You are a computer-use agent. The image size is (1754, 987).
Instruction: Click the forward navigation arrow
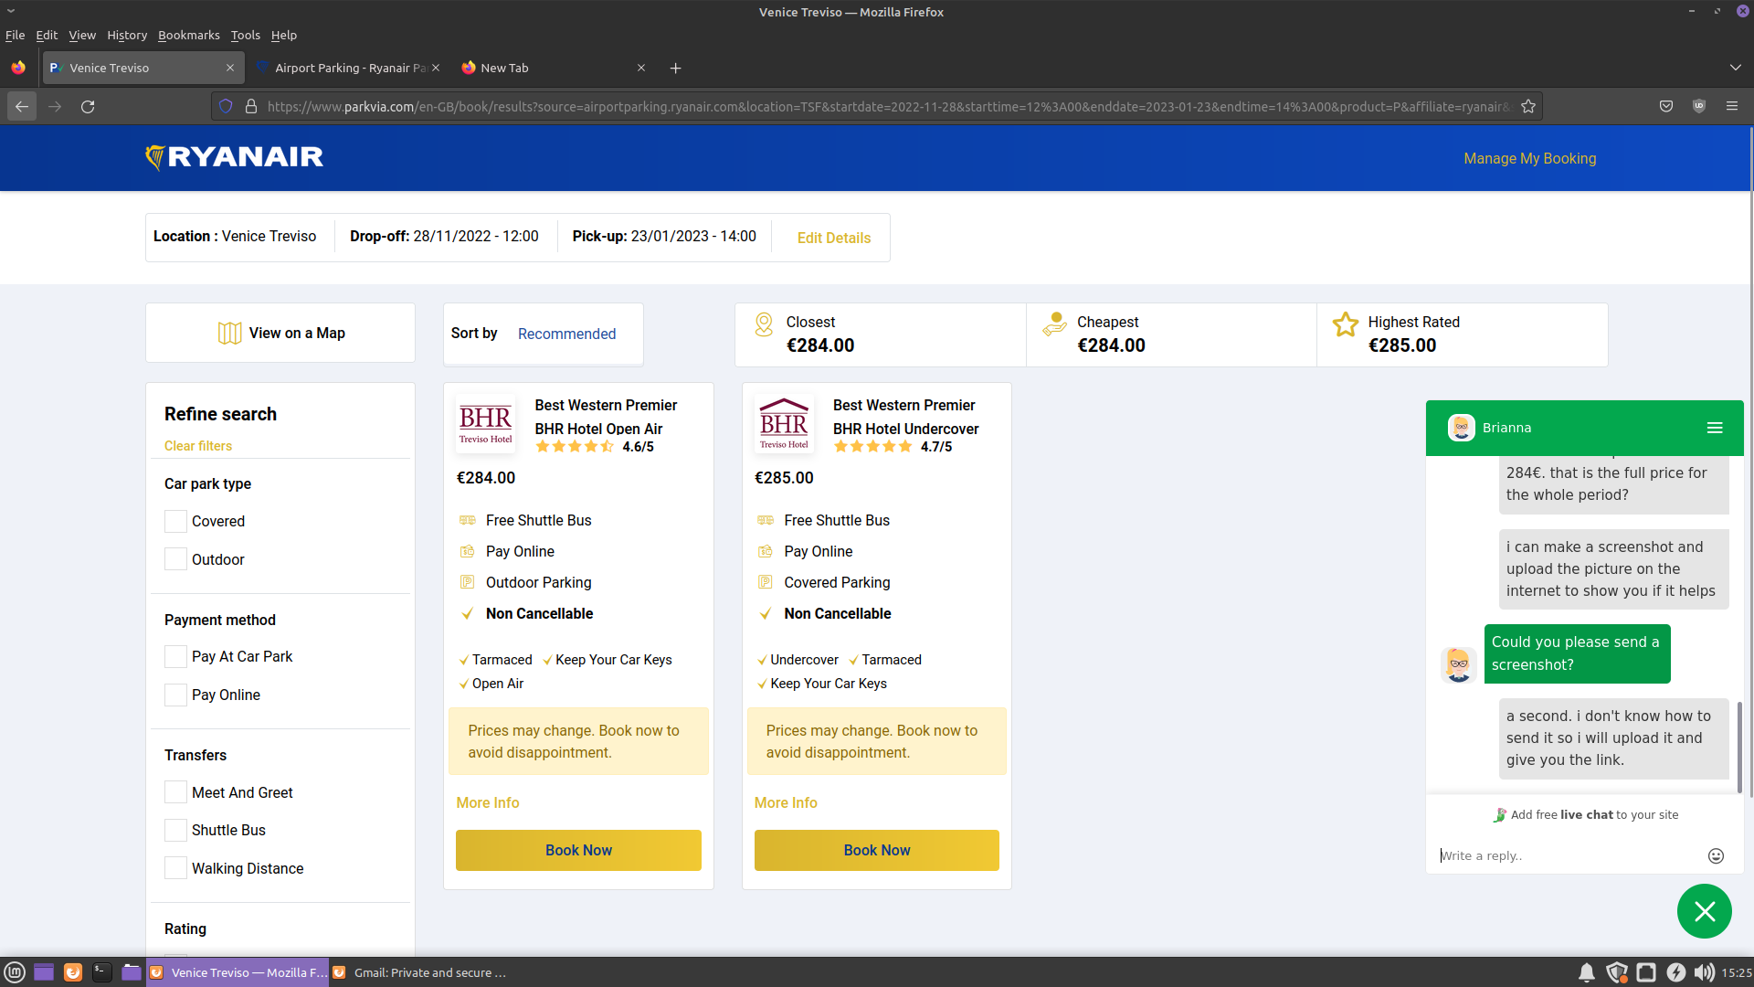pos(55,107)
